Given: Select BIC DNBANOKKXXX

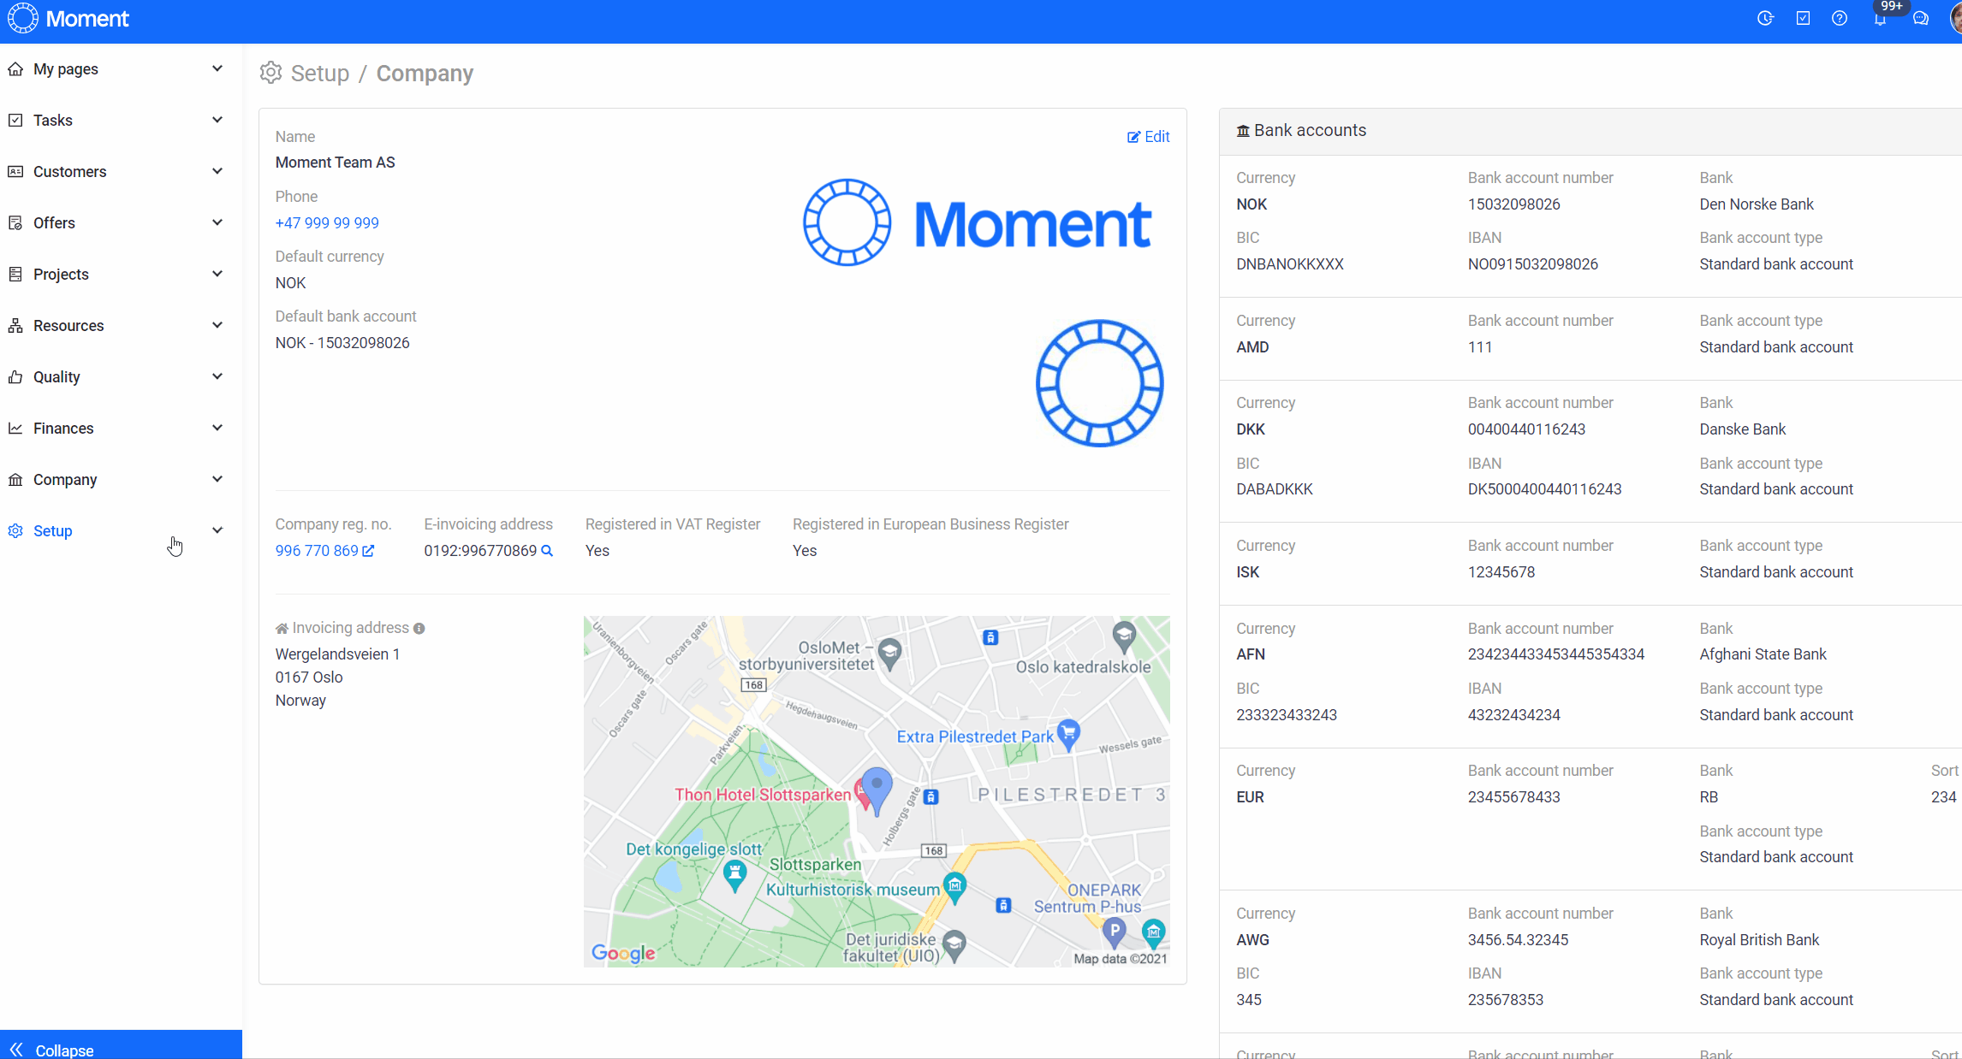Looking at the screenshot, I should pyautogui.click(x=1290, y=264).
